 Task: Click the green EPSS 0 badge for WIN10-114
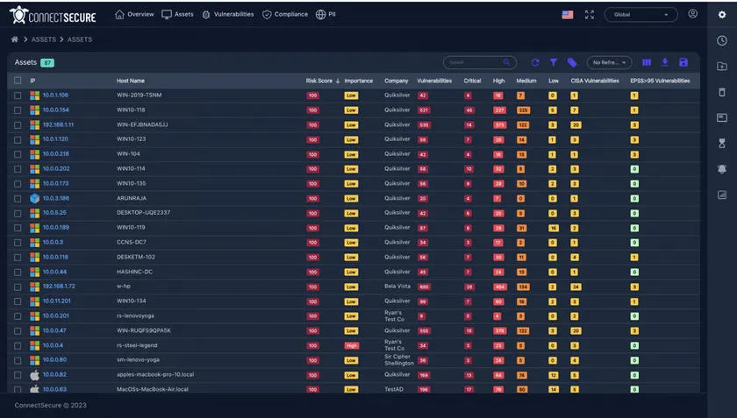(x=634, y=169)
